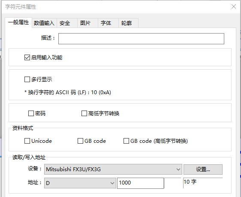Open the 安全 tab

click(67, 23)
